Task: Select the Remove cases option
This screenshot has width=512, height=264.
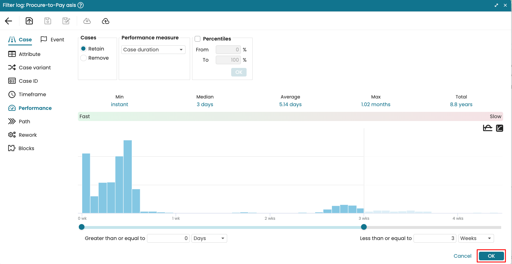Action: 84,58
